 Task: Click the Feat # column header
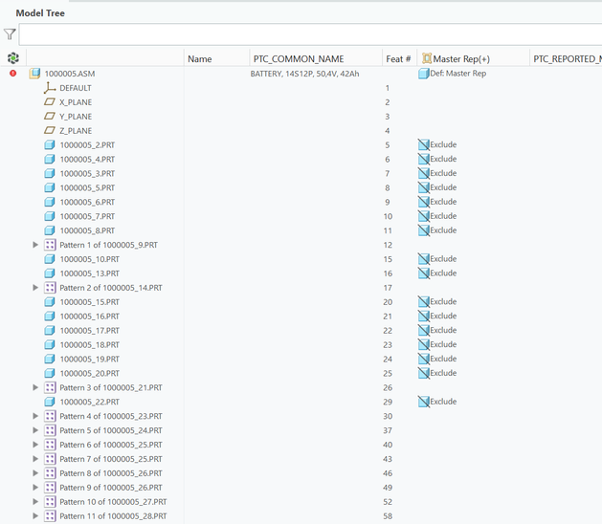397,58
